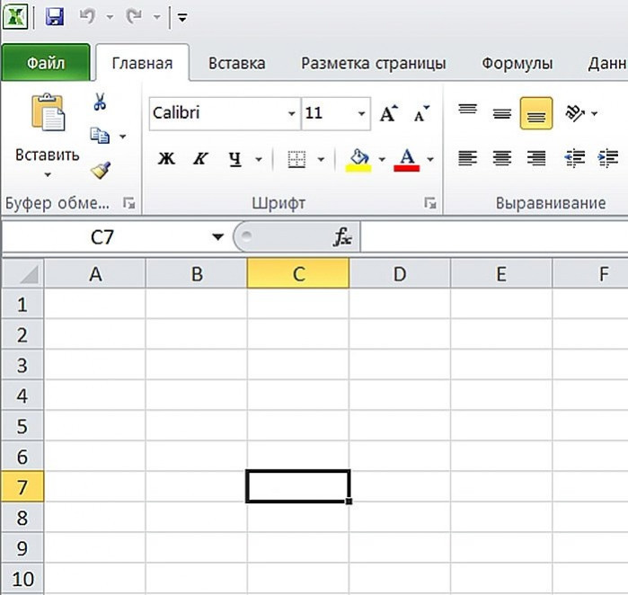
Task: Open the Разметка страницы tab
Action: coord(373,63)
